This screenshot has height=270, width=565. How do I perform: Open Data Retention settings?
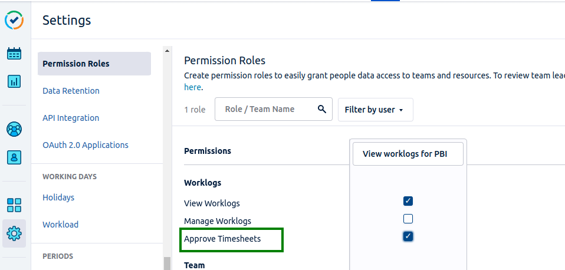(71, 91)
